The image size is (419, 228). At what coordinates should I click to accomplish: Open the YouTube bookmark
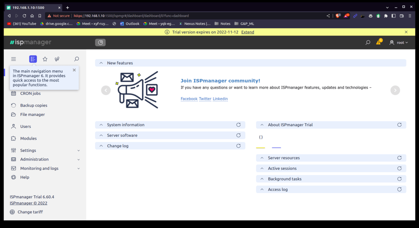pyautogui.click(x=22, y=24)
